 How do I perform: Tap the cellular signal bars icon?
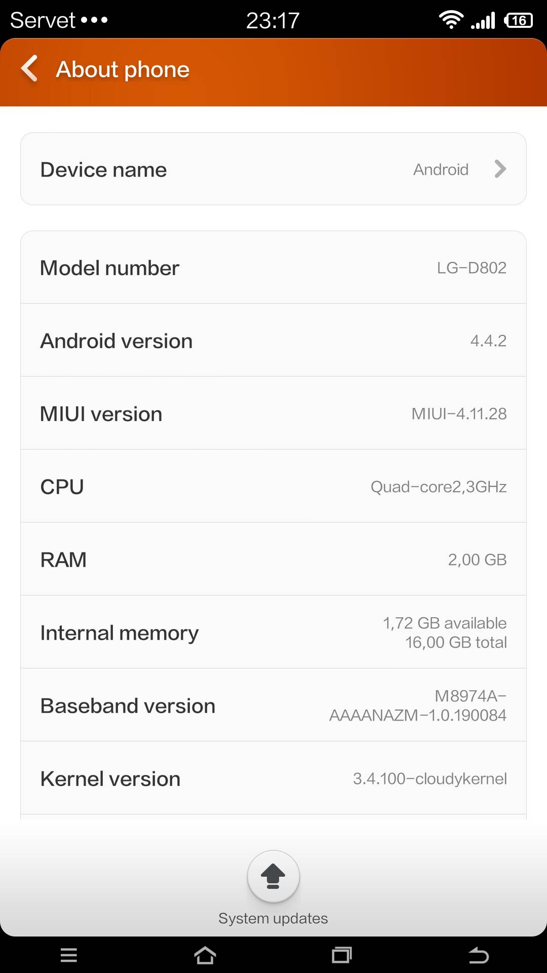click(483, 20)
